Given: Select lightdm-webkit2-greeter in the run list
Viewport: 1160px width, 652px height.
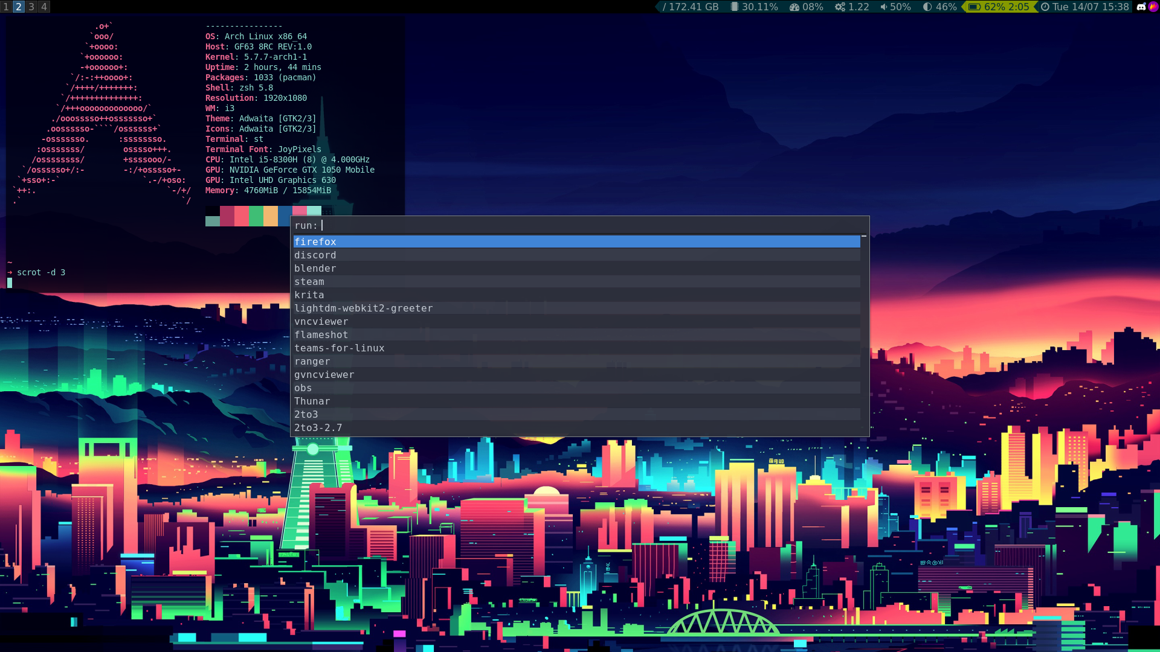Looking at the screenshot, I should click(576, 308).
